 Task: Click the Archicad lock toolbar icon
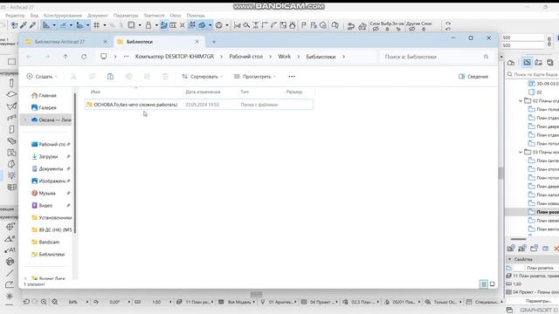point(148,25)
